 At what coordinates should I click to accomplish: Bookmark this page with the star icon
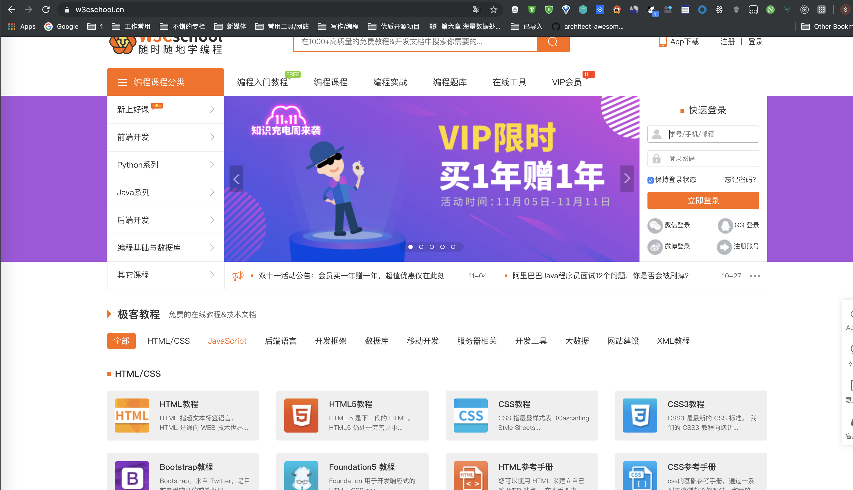point(493,10)
